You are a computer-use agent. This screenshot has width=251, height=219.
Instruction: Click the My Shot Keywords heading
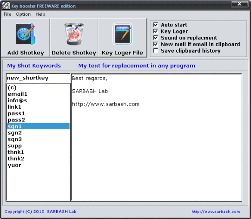click(34, 66)
